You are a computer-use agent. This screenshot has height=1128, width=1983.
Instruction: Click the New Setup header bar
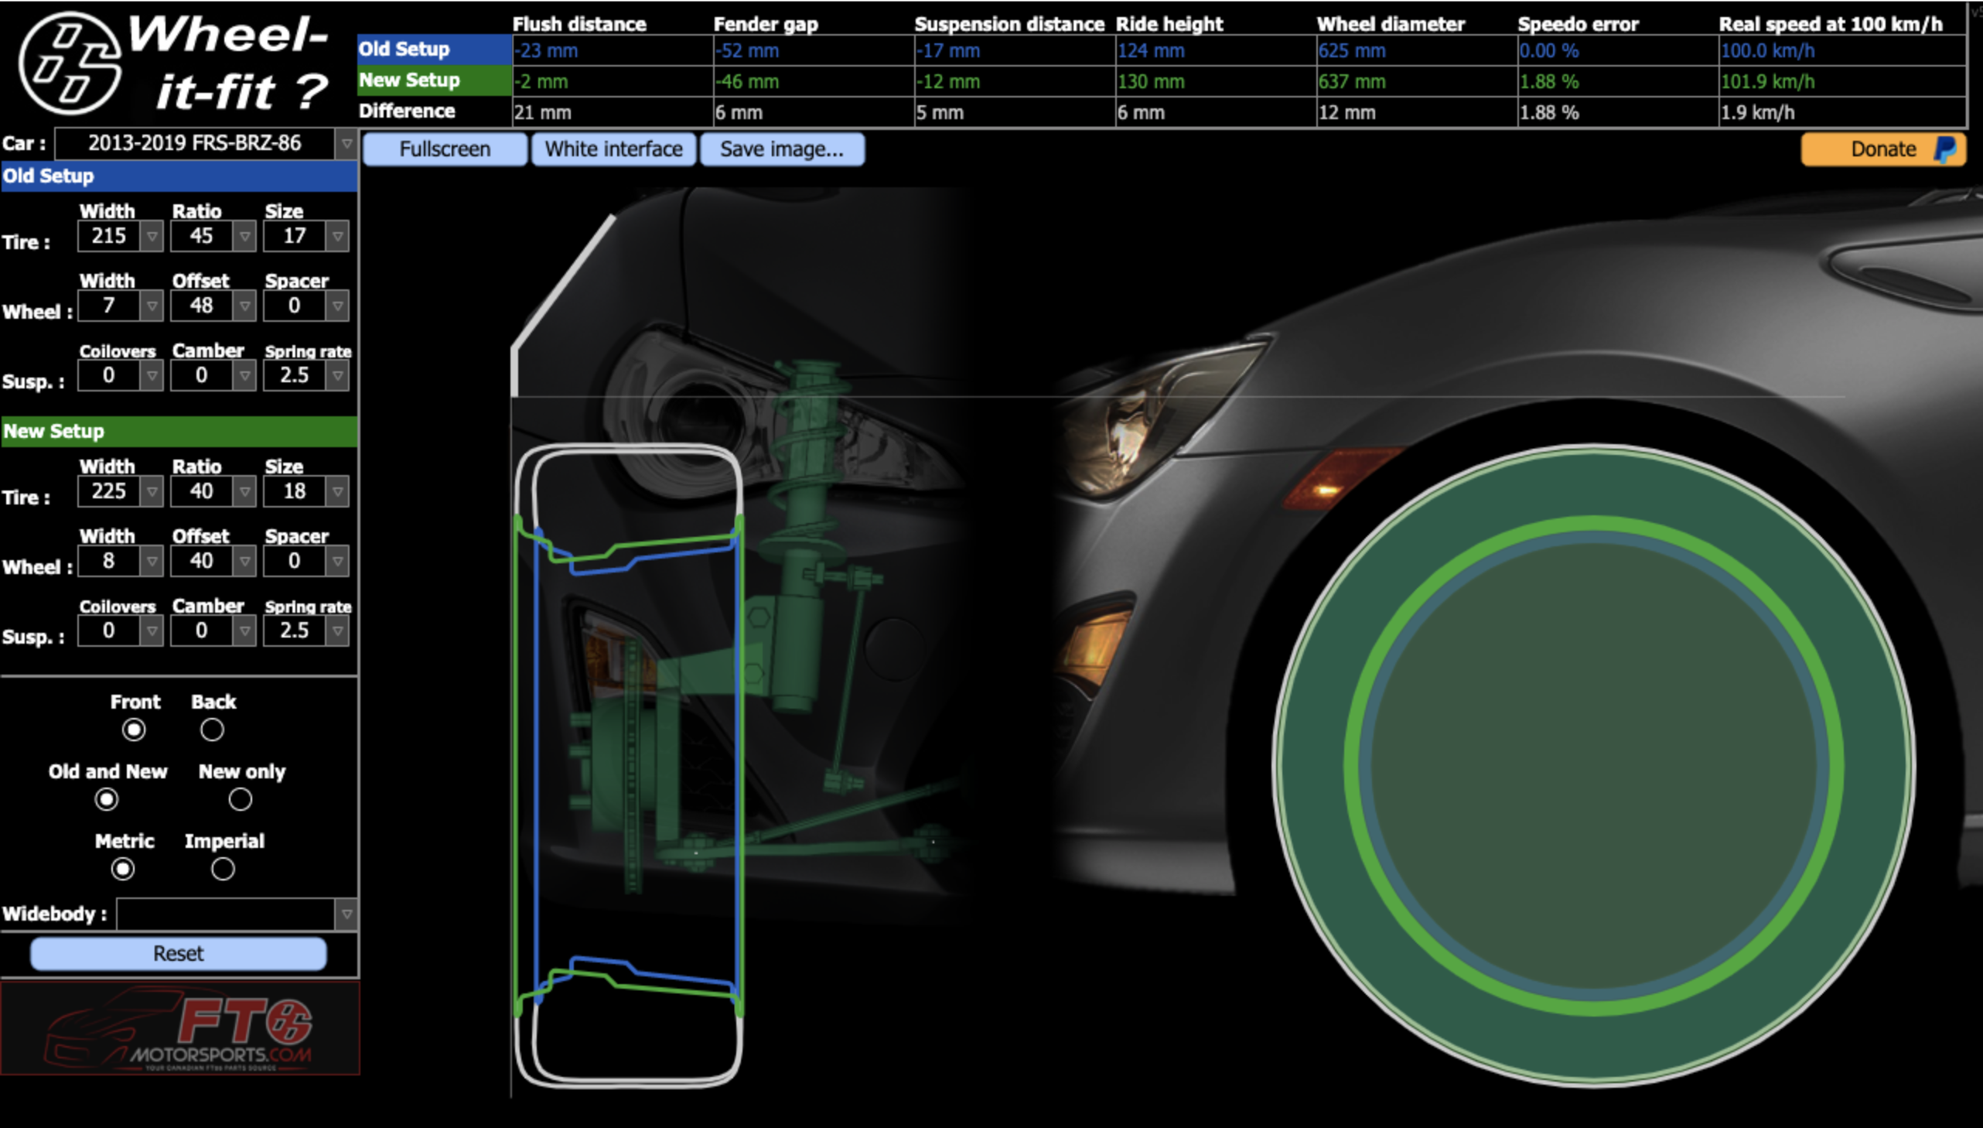pos(179,432)
